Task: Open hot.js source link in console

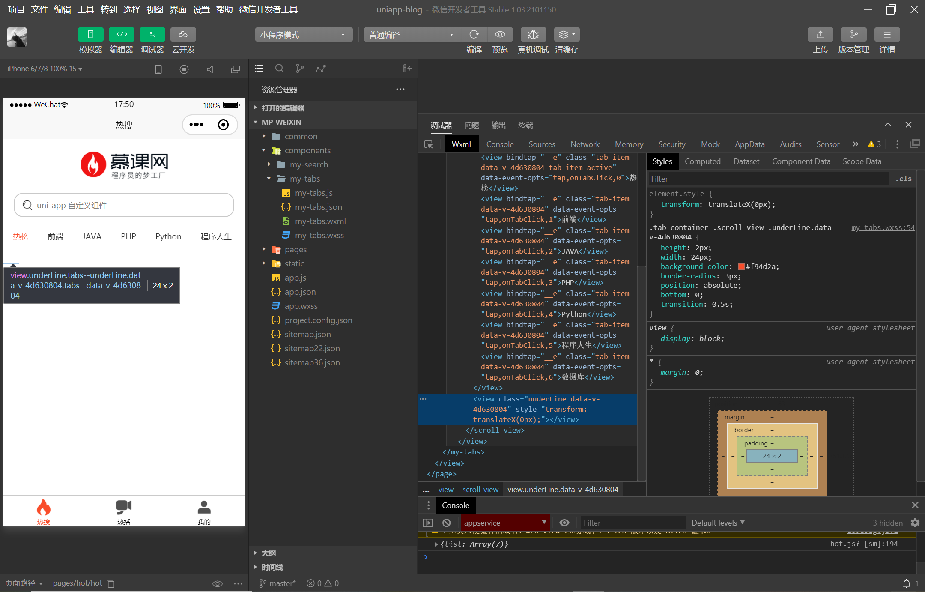Action: tap(864, 544)
